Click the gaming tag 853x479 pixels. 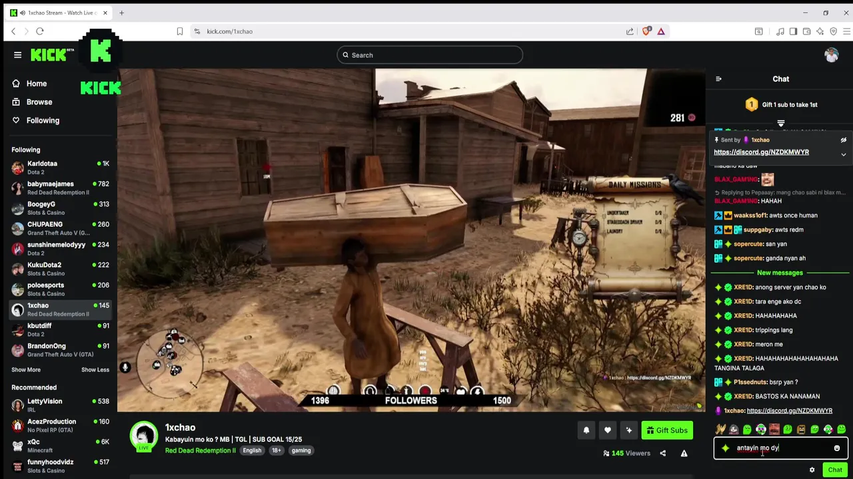click(301, 450)
